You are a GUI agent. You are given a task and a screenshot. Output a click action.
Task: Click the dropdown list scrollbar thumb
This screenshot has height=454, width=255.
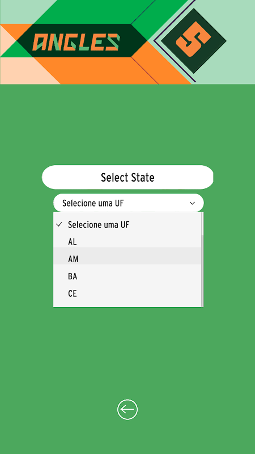coord(202,224)
